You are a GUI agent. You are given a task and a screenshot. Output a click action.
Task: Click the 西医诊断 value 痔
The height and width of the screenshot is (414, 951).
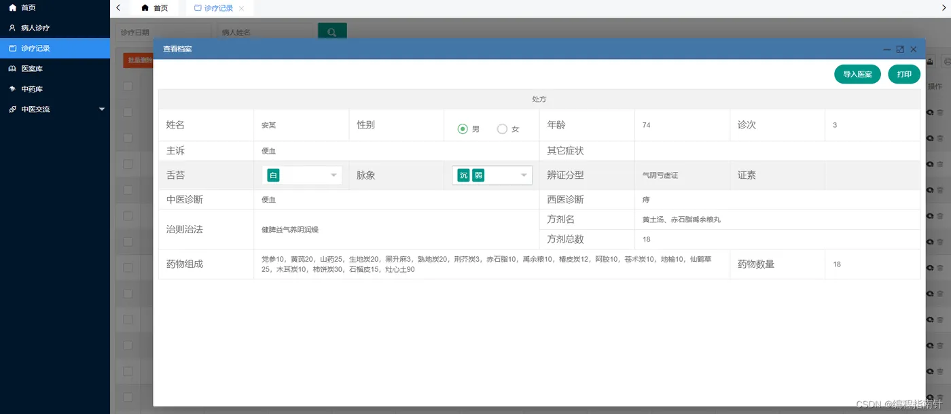point(646,200)
